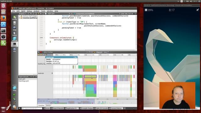Open Files manager from launcher
201x113 pixels.
click(x=3, y=12)
